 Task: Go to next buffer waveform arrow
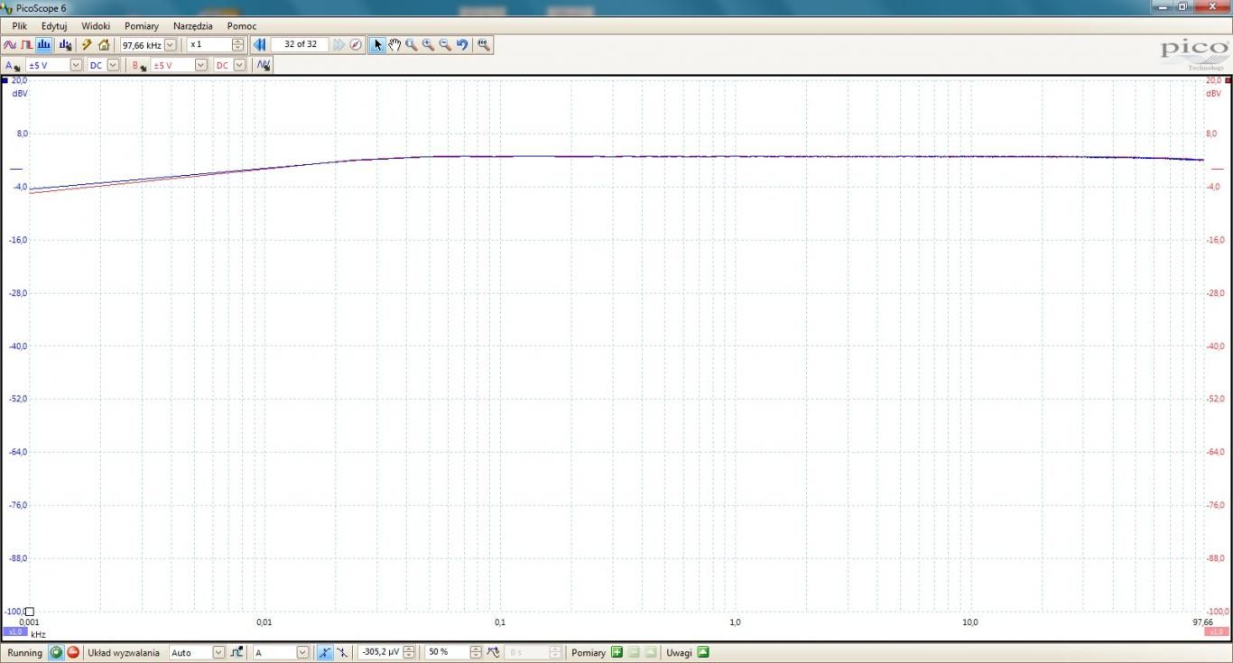click(x=339, y=44)
